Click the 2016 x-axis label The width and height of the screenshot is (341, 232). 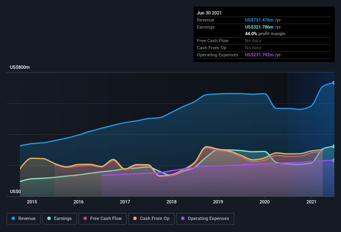tap(79, 202)
